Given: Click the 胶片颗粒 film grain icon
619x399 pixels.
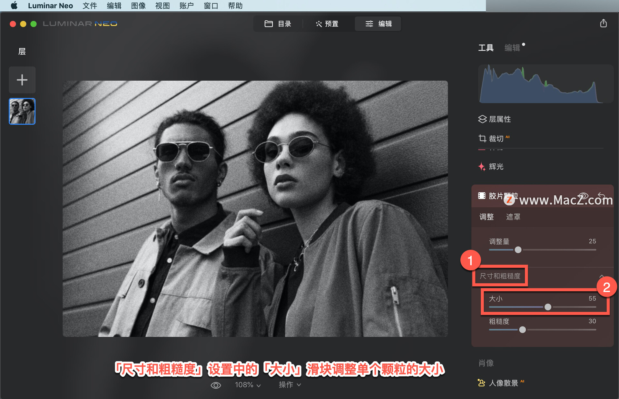Looking at the screenshot, I should pyautogui.click(x=482, y=196).
